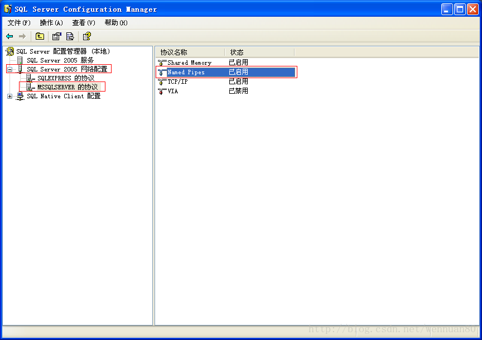
Task: Click the VIA protocol icon
Action: click(162, 92)
